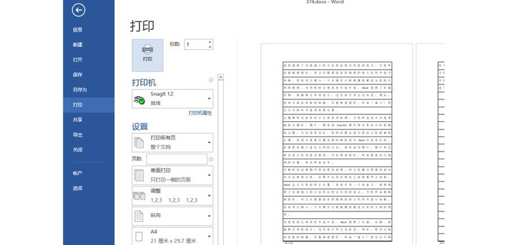Open the Options menu item
The height and width of the screenshot is (245, 507).
click(77, 188)
